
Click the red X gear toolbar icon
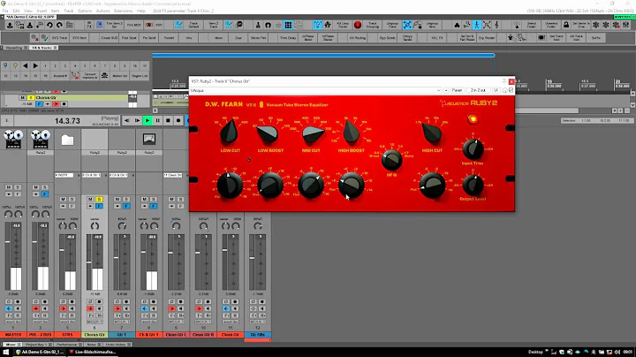pos(34,38)
